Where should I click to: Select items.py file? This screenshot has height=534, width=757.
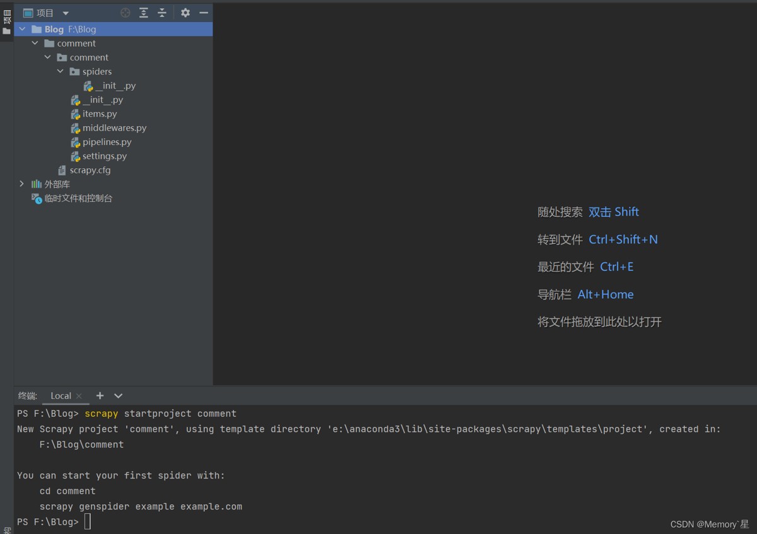point(100,113)
